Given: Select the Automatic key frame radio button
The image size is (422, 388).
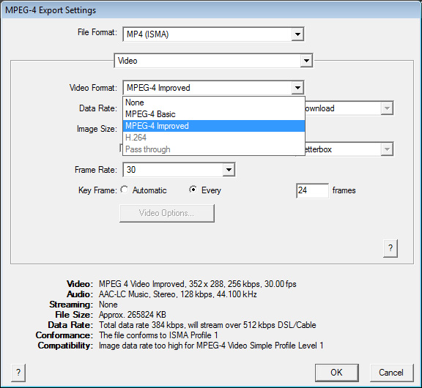Looking at the screenshot, I should pos(125,190).
